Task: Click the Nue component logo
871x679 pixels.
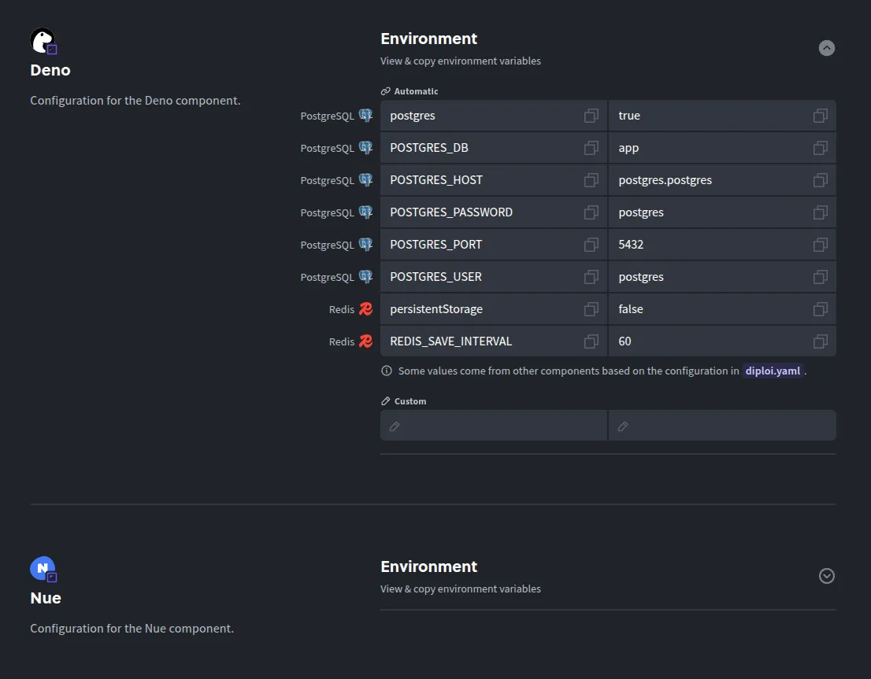Action: (43, 568)
